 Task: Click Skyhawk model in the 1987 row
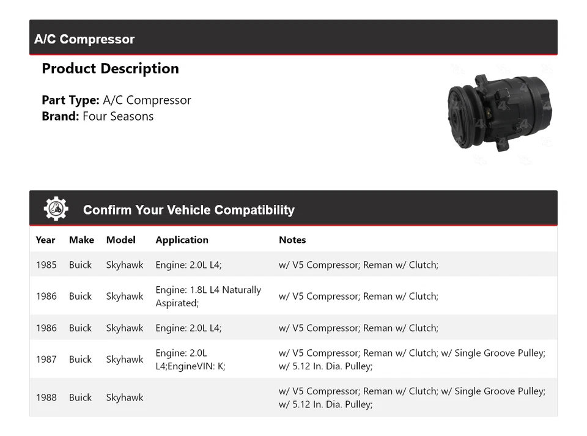pos(125,360)
